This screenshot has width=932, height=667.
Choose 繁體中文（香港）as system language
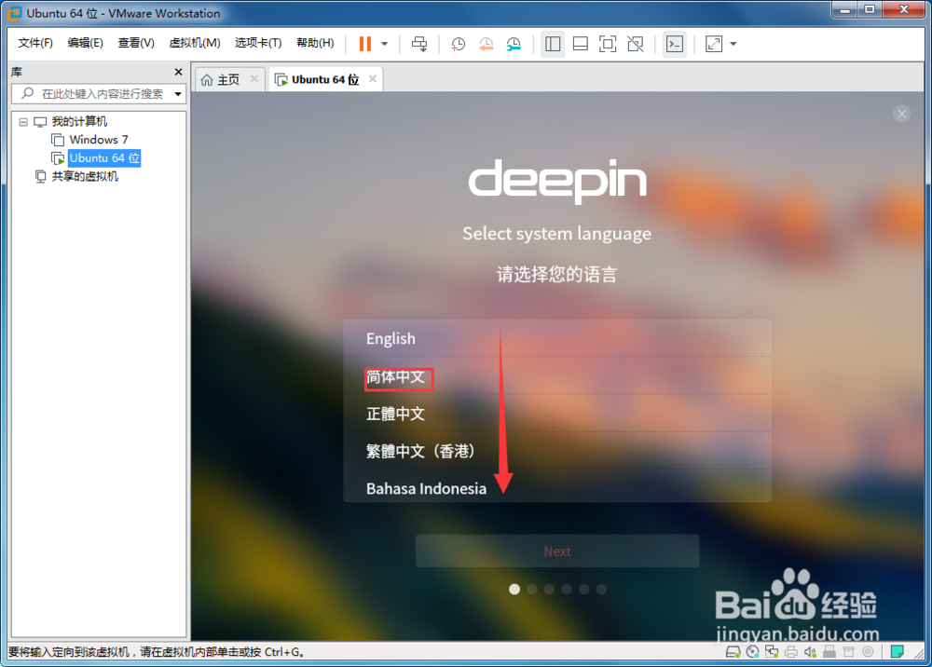[x=557, y=451]
